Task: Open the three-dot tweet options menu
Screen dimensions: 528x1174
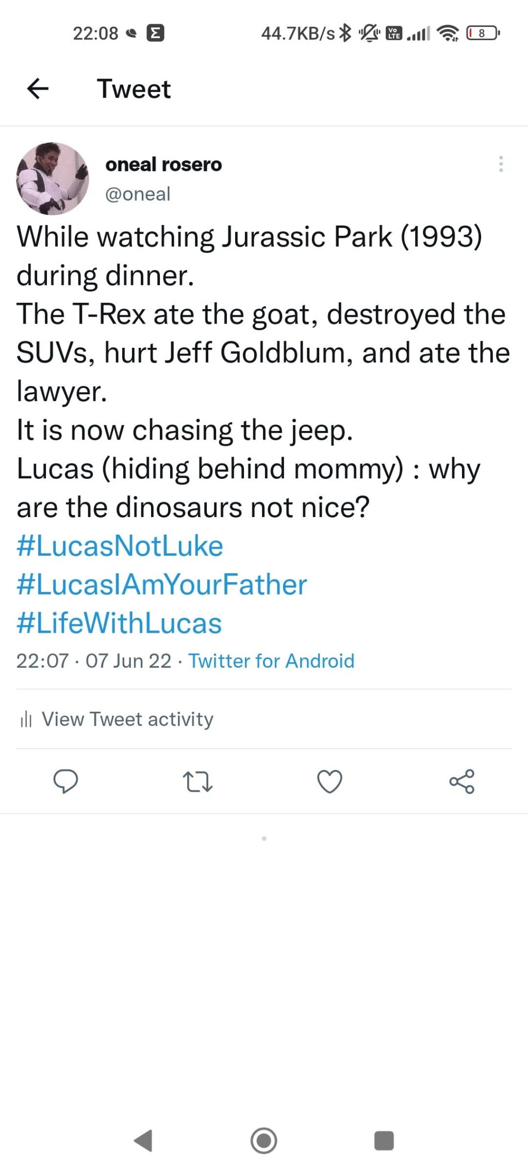Action: coord(501,164)
